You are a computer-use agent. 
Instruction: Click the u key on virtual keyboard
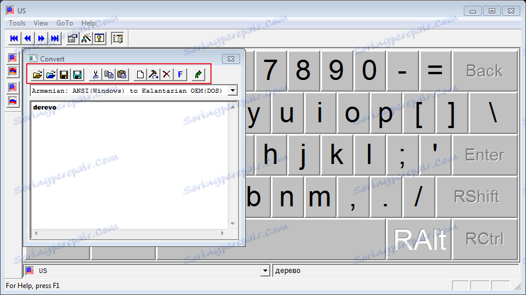click(287, 113)
